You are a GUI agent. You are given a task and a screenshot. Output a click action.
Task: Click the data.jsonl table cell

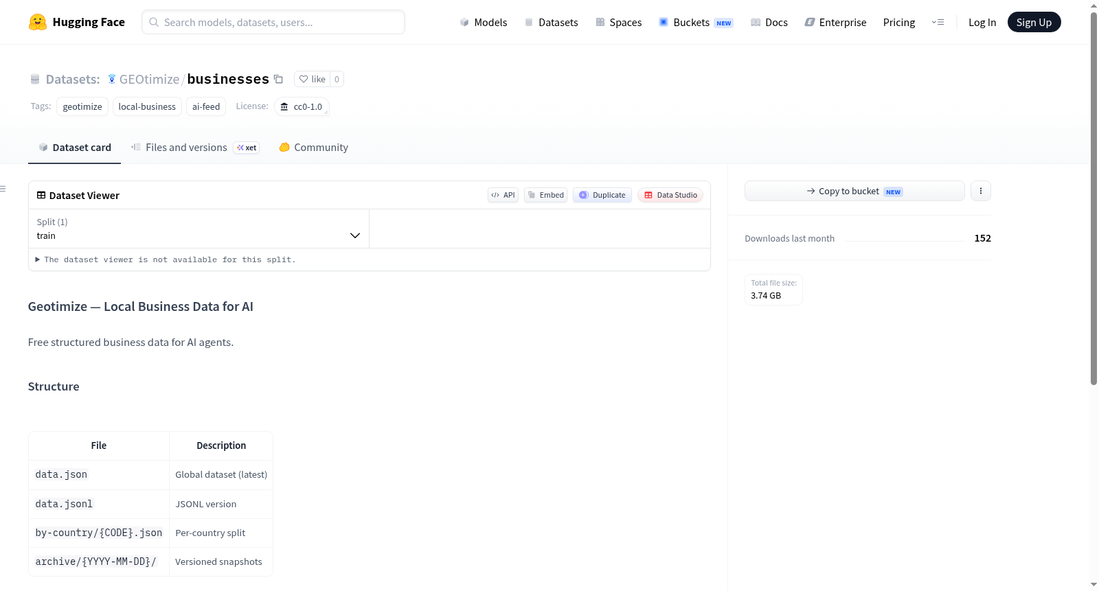[99, 504]
